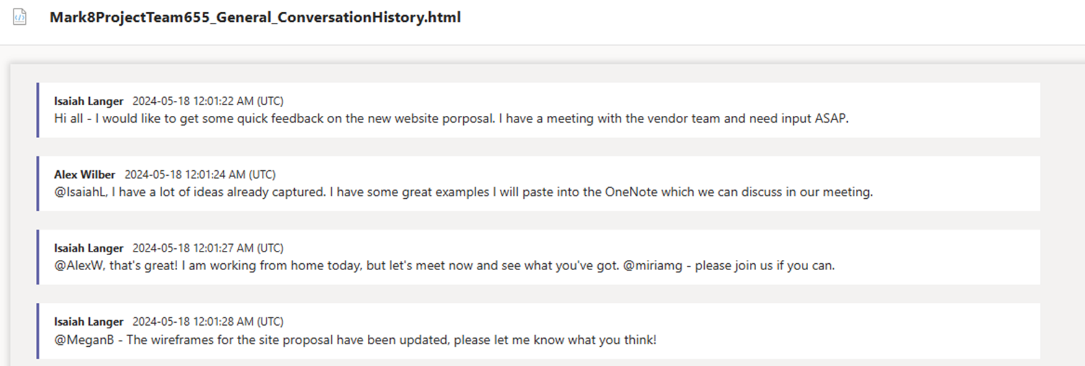Click the first message's purple left border
This screenshot has height=366, width=1085.
[x=38, y=110]
